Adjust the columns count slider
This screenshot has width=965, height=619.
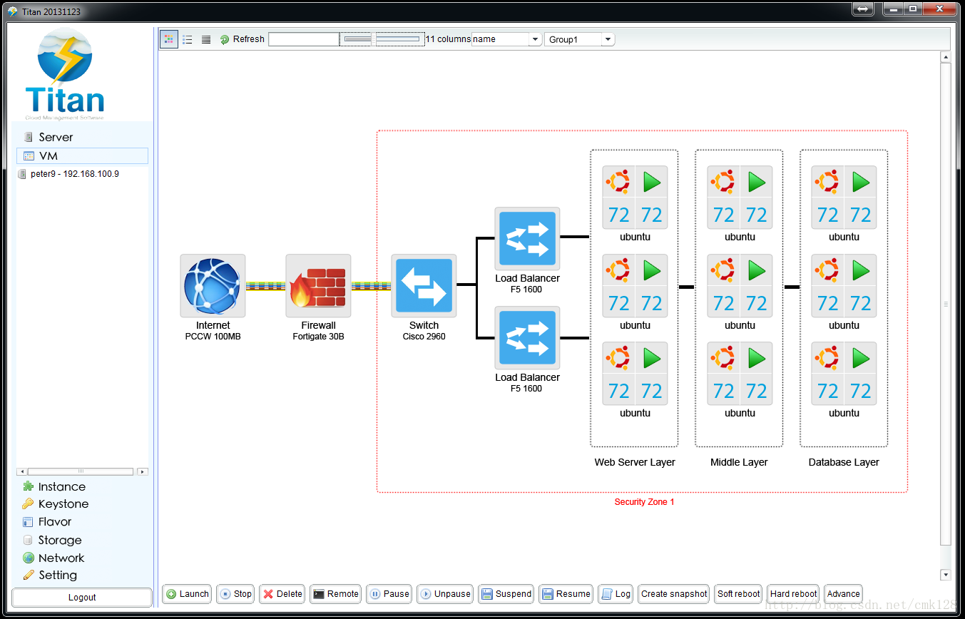(x=382, y=39)
